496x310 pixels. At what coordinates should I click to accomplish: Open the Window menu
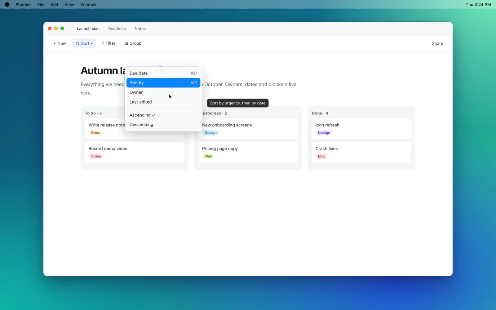point(88,4)
